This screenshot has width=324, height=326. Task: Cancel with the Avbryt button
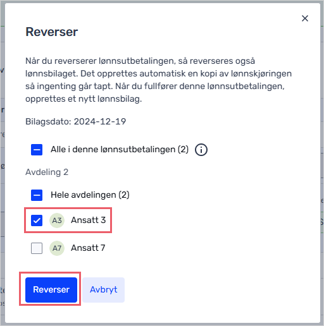click(103, 290)
